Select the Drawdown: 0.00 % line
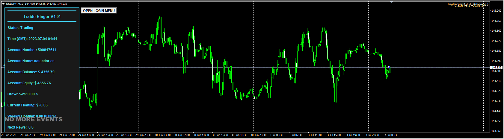 tap(23, 94)
